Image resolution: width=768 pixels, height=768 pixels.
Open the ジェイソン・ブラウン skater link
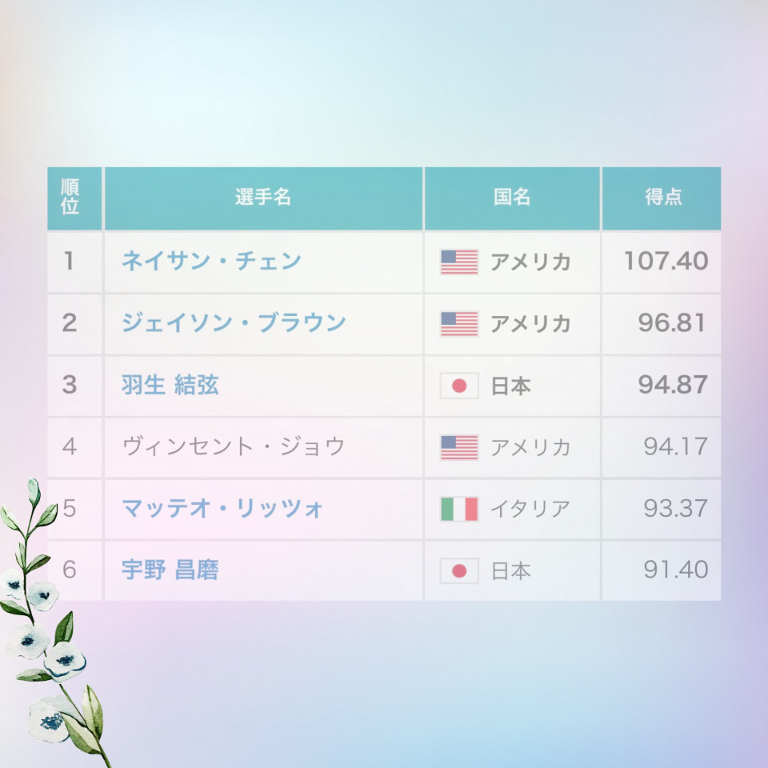[x=234, y=322]
